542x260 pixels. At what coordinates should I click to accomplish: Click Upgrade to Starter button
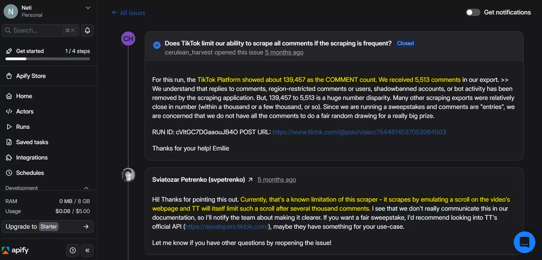(47, 227)
